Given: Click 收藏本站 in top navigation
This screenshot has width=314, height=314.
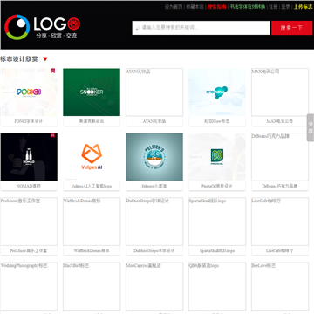Looking at the screenshot, I should click(195, 7).
